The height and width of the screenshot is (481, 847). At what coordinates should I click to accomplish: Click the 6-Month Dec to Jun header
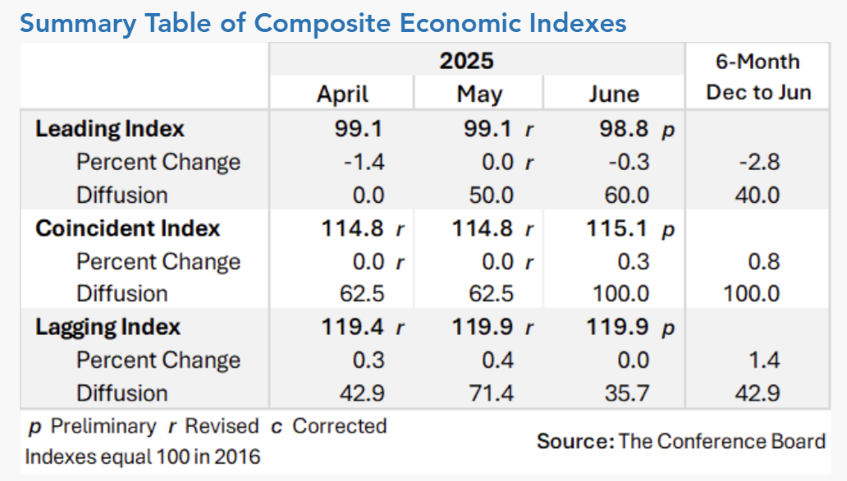(758, 76)
